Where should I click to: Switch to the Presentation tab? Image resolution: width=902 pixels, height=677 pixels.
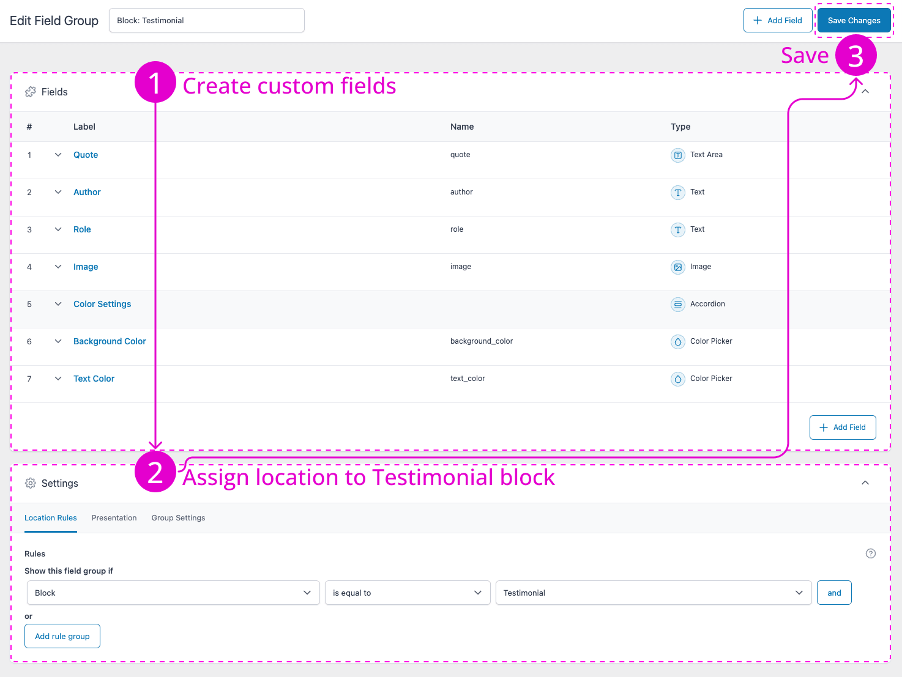pos(114,518)
